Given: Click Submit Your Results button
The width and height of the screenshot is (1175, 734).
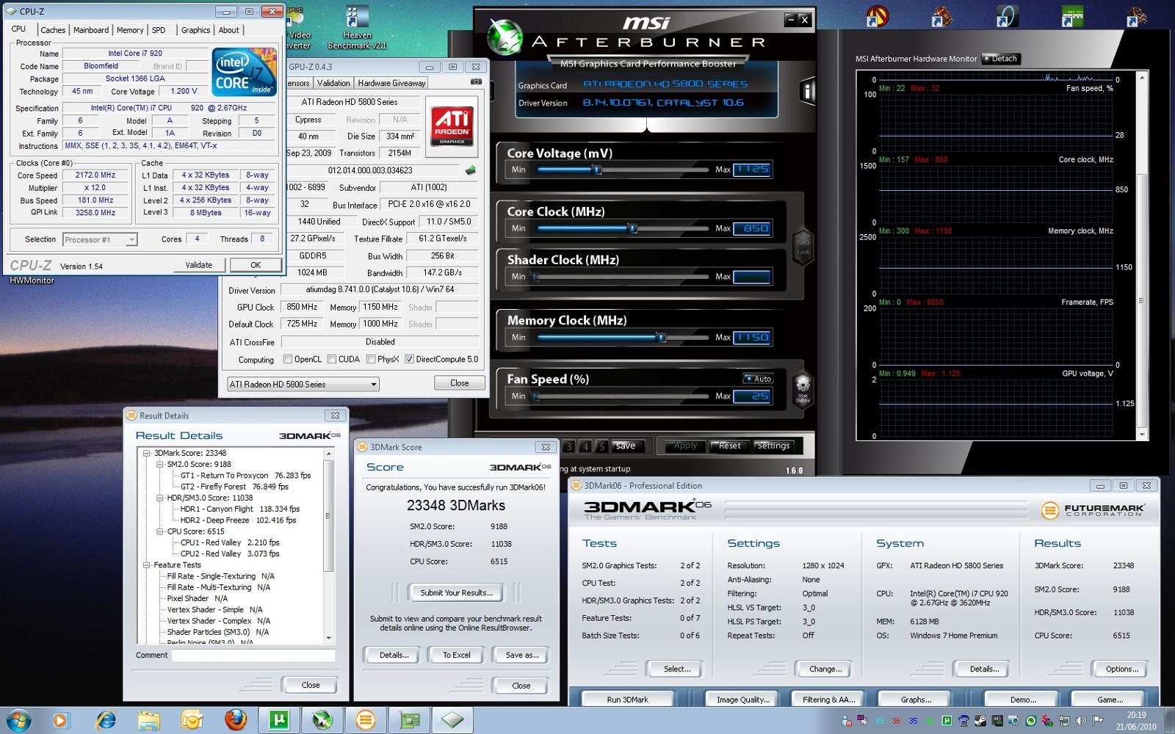Looking at the screenshot, I should point(456,592).
